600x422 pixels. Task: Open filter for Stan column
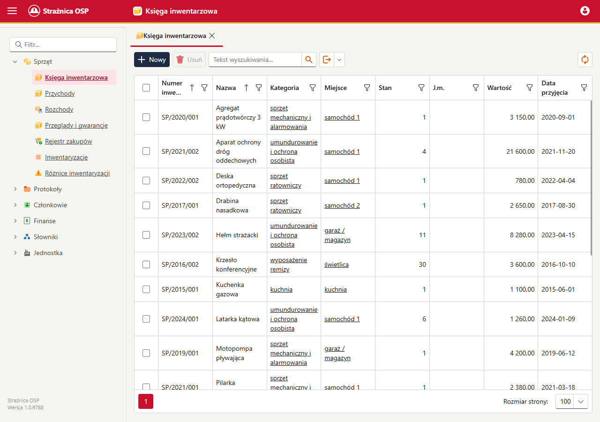click(421, 88)
